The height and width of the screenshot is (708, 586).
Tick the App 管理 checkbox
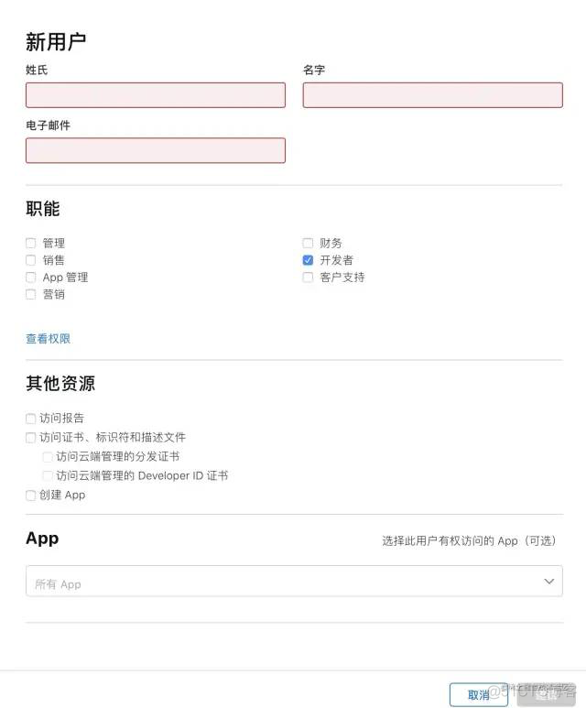tap(31, 278)
